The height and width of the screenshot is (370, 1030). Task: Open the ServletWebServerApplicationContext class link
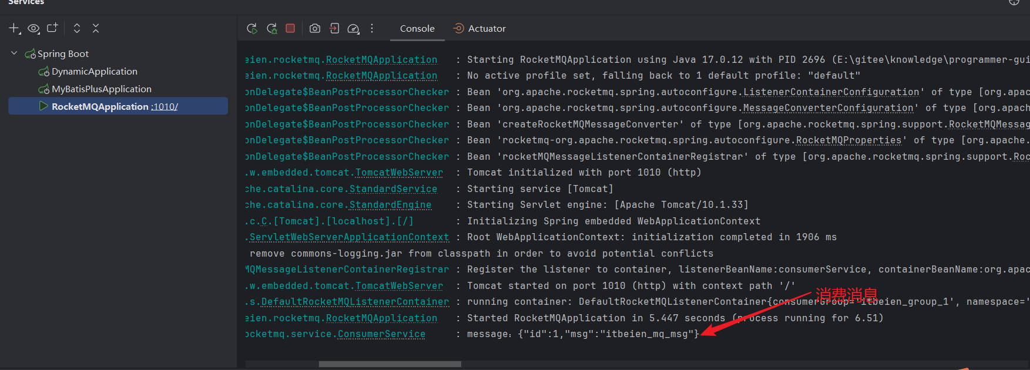click(x=349, y=237)
